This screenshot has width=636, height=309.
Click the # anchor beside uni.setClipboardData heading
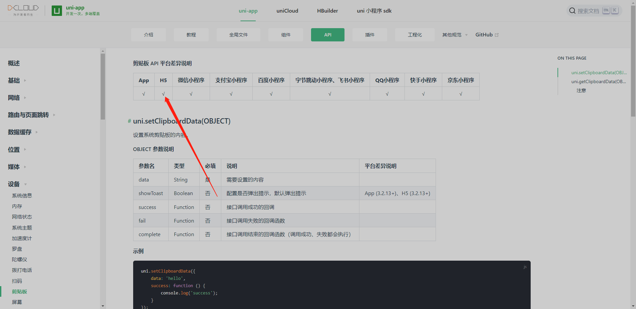(129, 121)
